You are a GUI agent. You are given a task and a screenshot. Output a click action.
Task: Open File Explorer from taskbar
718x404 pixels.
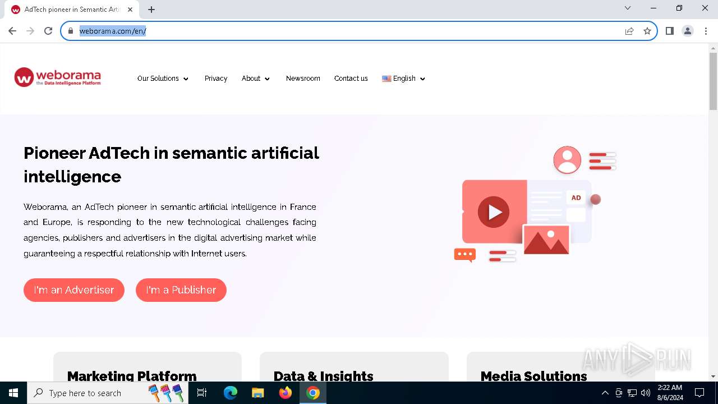[257, 393]
